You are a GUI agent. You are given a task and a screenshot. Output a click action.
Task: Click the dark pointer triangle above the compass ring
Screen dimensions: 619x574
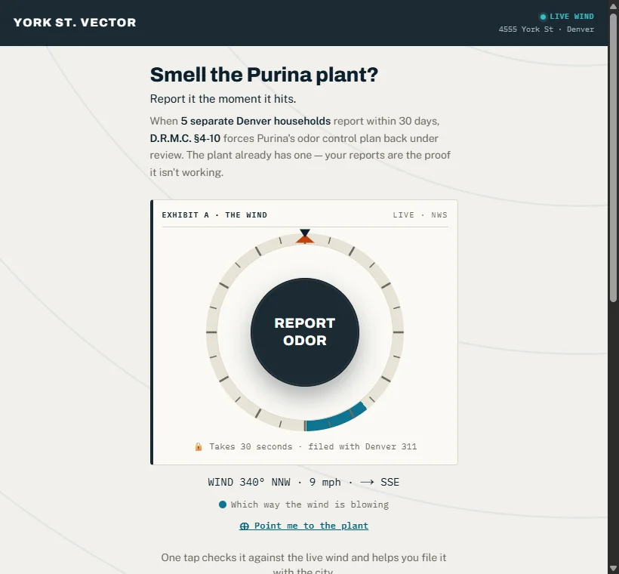click(x=305, y=233)
